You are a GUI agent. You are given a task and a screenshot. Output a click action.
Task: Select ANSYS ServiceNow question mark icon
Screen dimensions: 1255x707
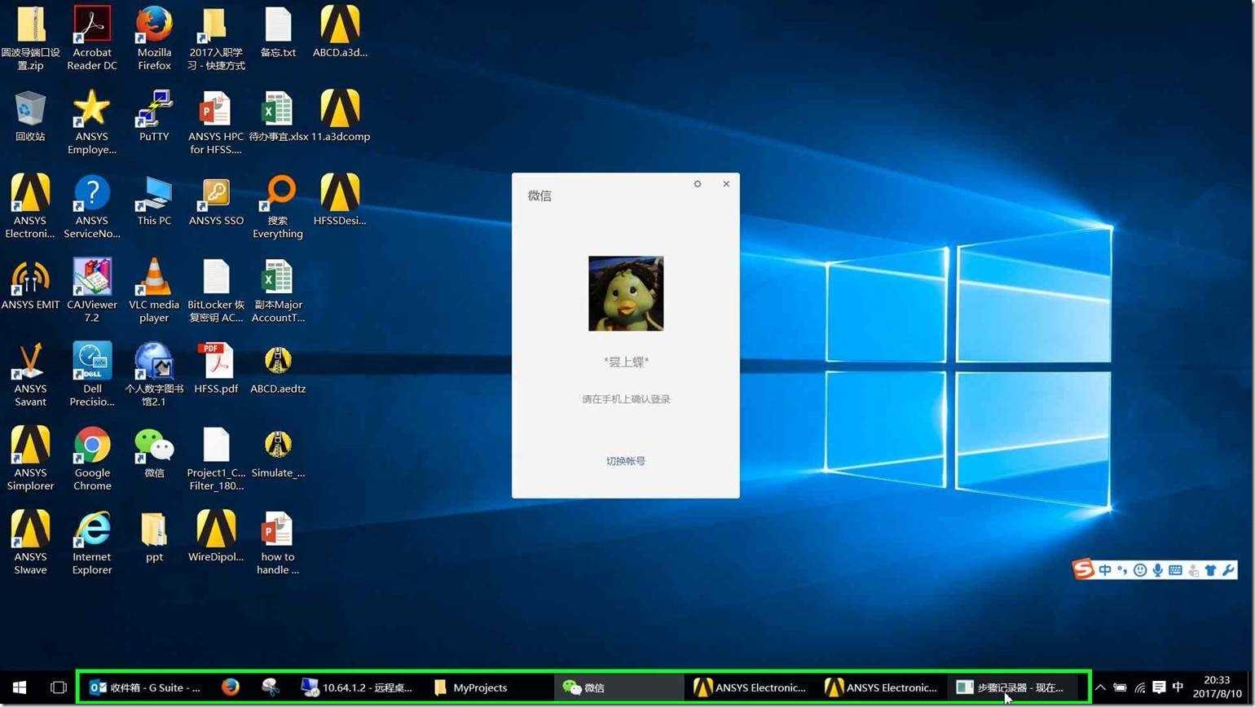[x=91, y=206]
